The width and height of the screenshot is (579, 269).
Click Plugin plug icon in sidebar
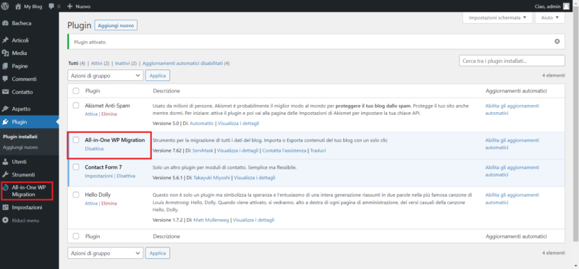coord(5,121)
